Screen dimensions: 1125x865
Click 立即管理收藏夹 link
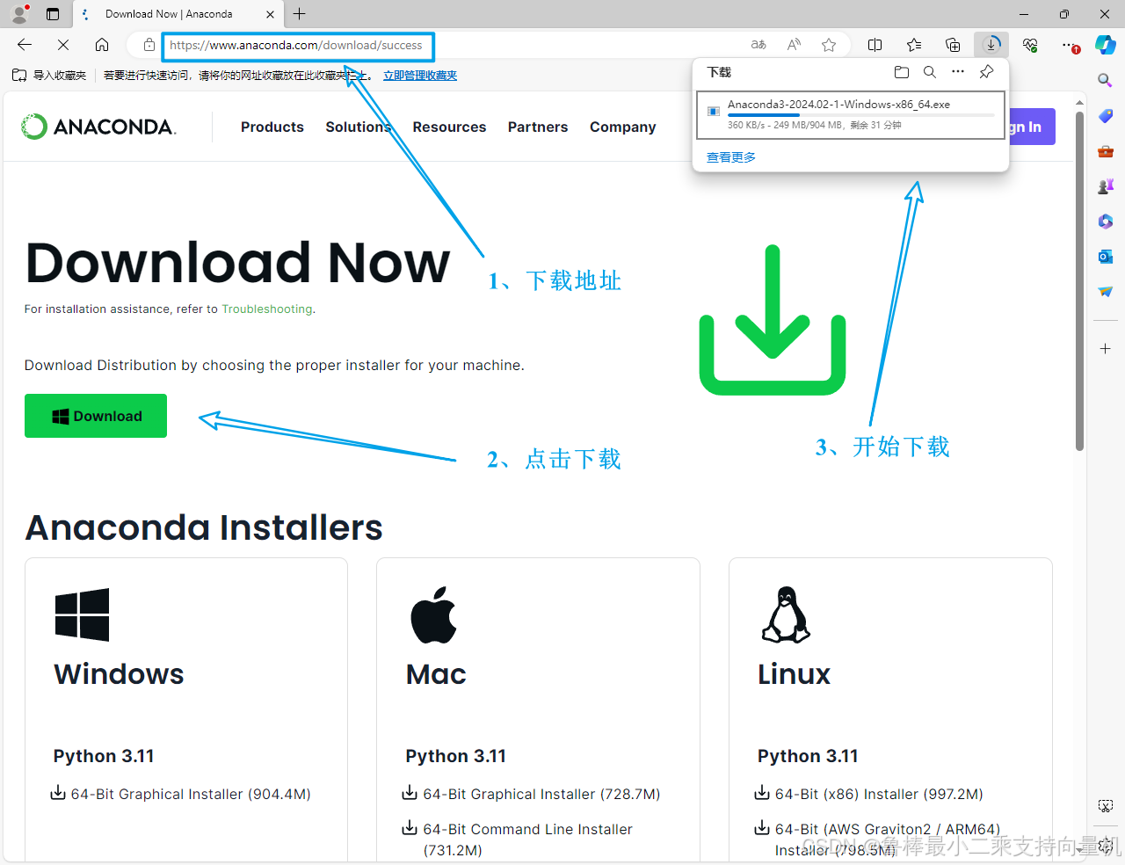(420, 76)
